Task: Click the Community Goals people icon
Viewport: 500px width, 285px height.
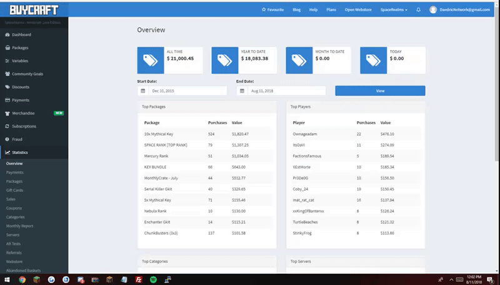Action: coord(7,74)
